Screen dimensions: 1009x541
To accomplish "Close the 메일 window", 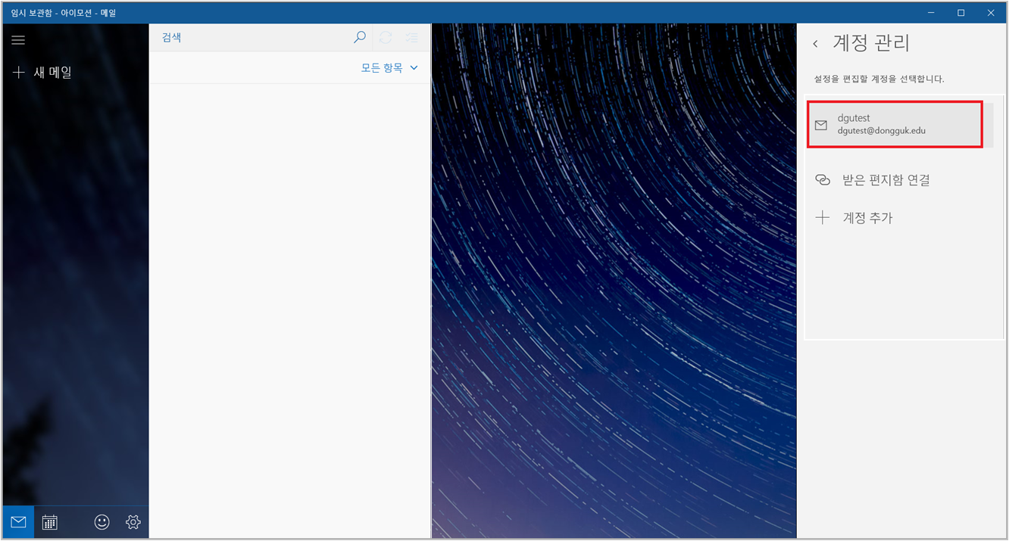I will click(x=991, y=13).
